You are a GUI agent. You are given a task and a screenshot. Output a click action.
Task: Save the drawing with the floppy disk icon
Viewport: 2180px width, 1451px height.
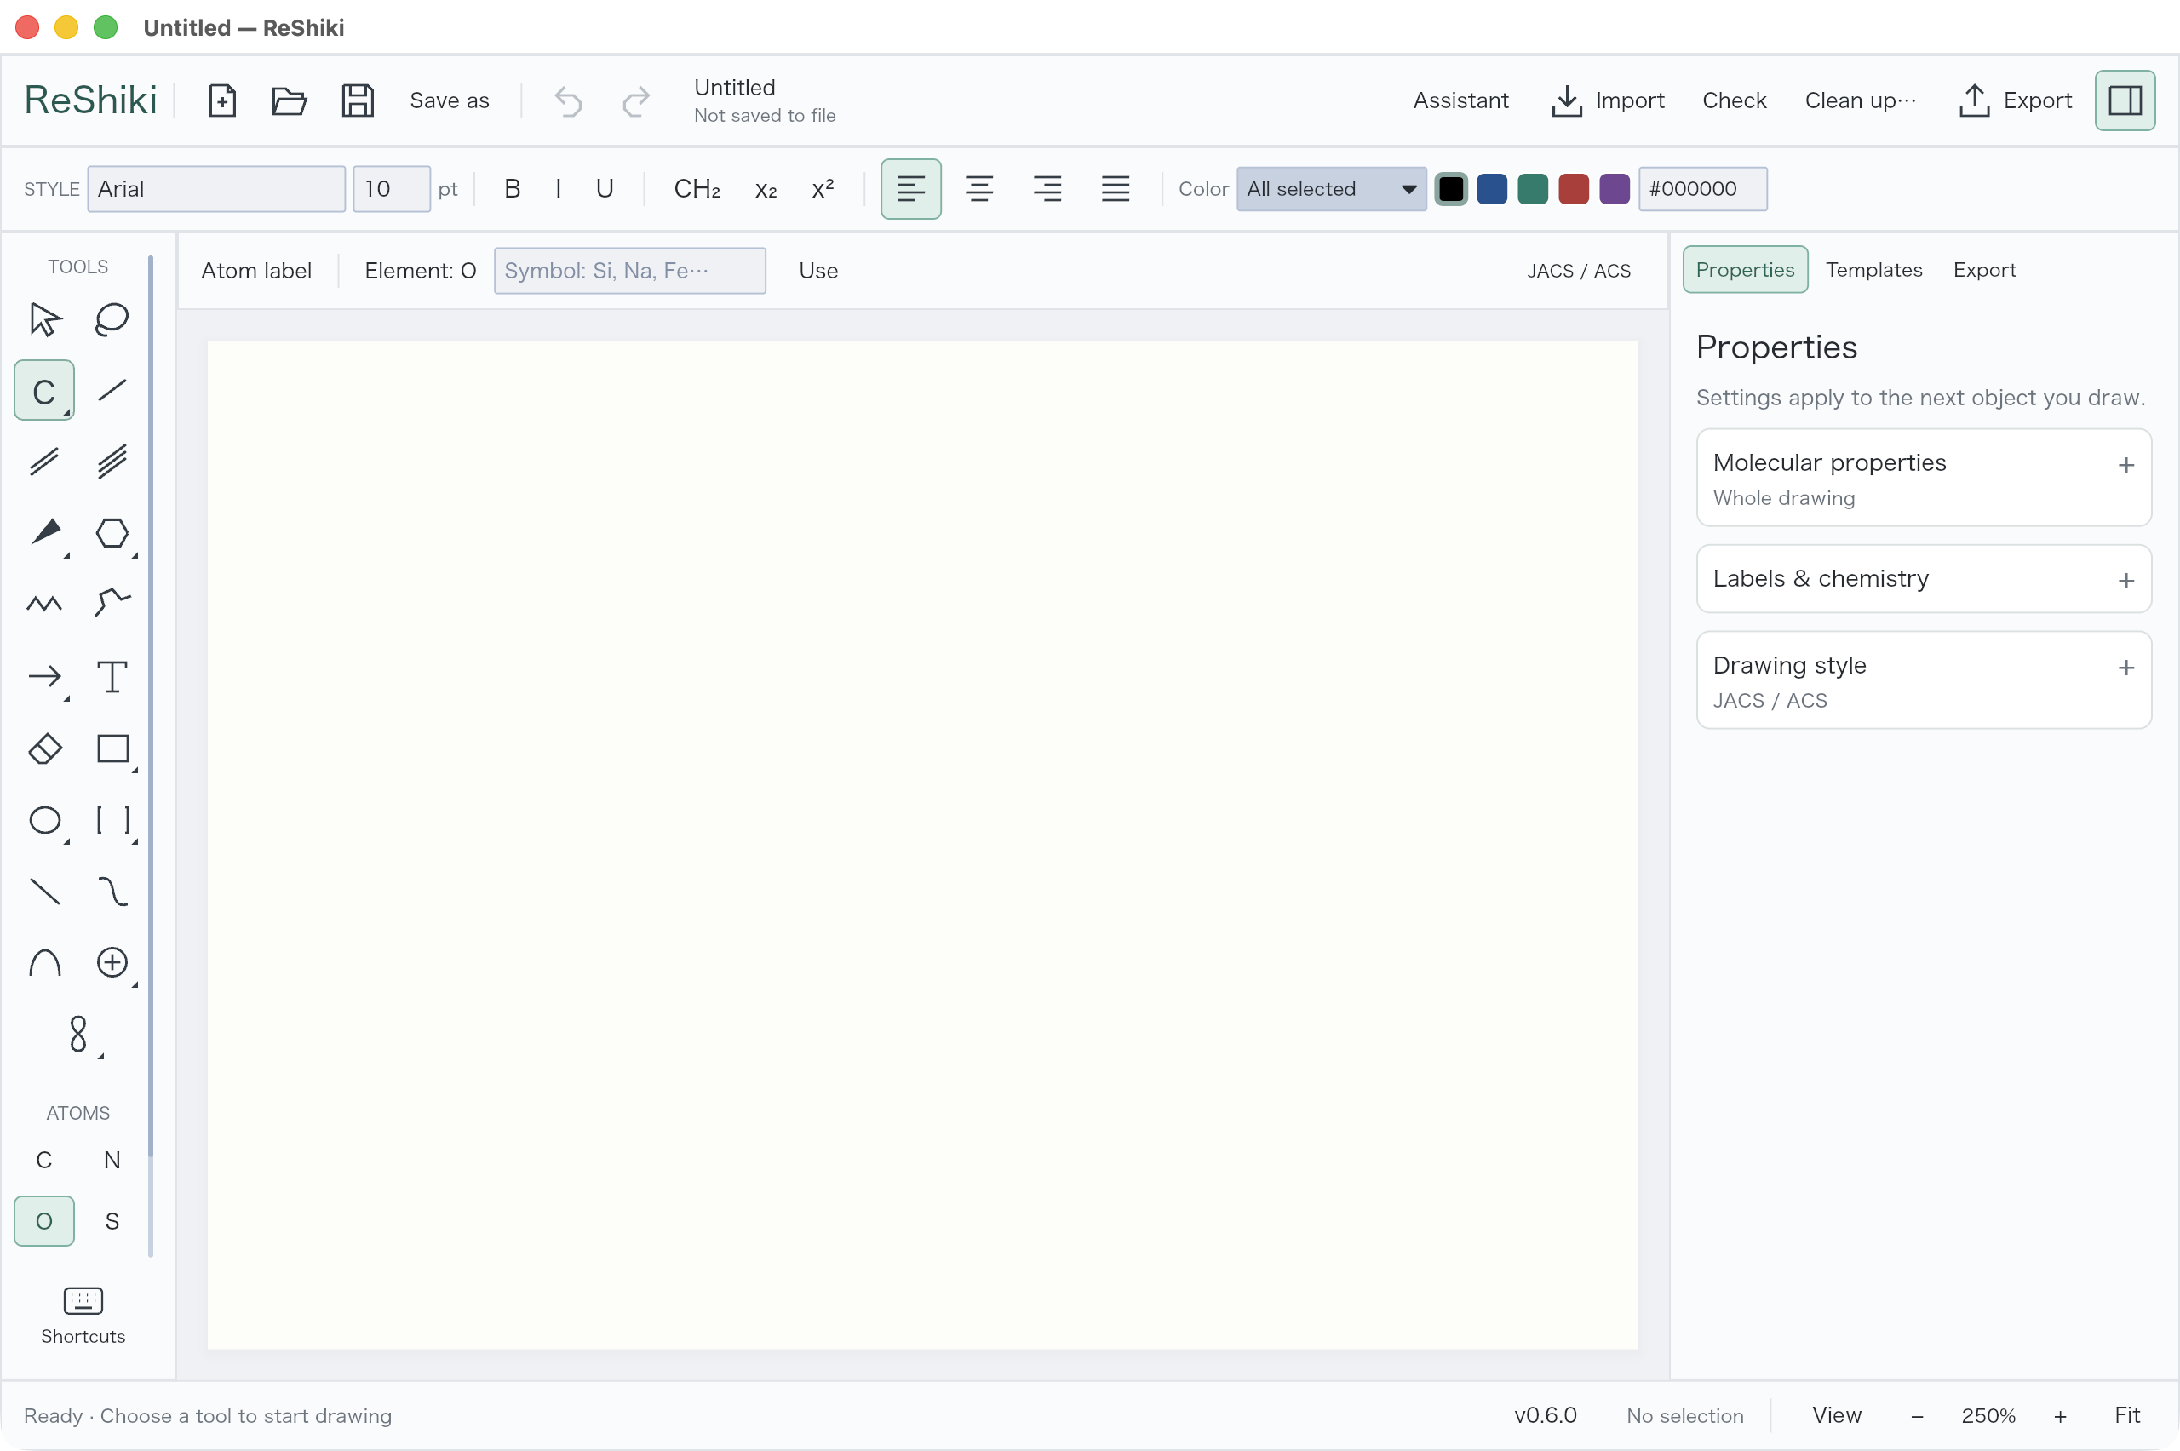pyautogui.click(x=359, y=100)
